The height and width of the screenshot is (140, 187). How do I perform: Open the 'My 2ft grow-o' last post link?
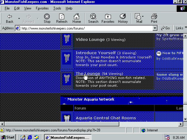point(170,35)
